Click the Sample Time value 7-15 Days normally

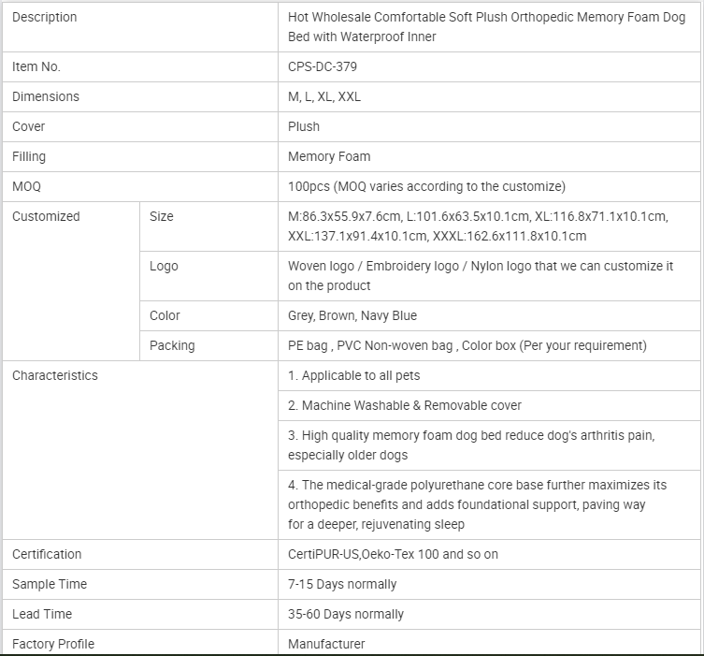(342, 584)
